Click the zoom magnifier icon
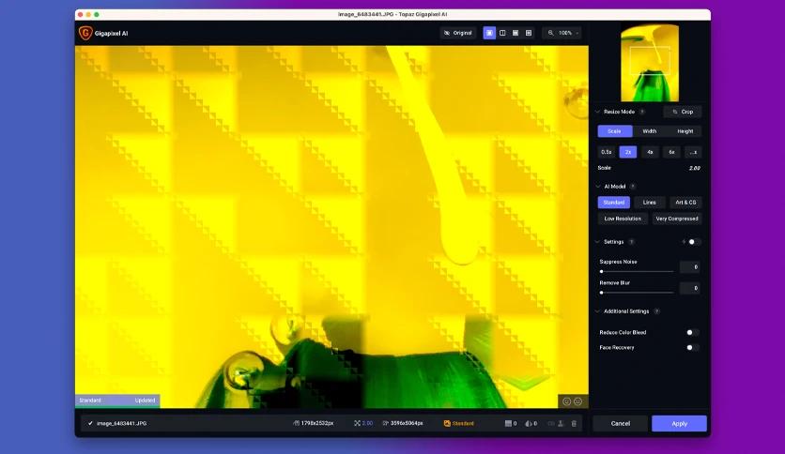This screenshot has width=785, height=454. click(550, 33)
